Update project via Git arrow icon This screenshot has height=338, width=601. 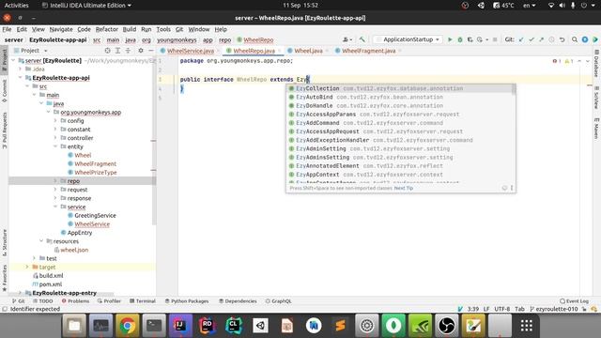(x=521, y=39)
